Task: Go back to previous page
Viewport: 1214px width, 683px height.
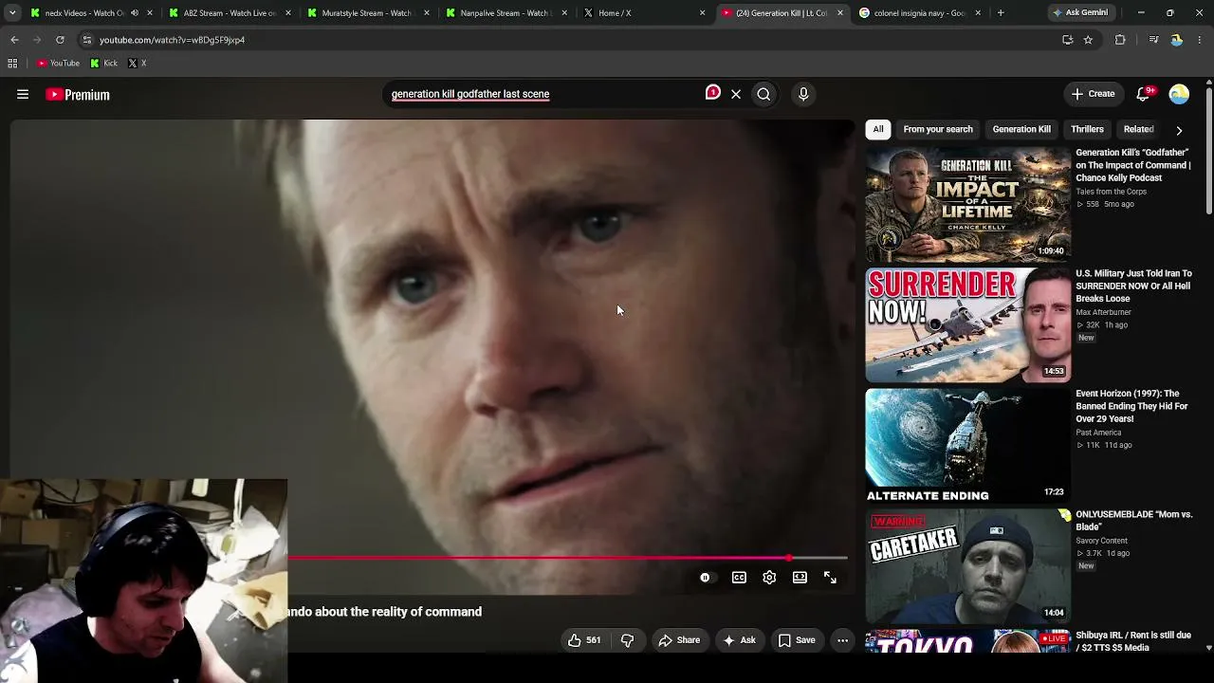Action: pos(14,40)
